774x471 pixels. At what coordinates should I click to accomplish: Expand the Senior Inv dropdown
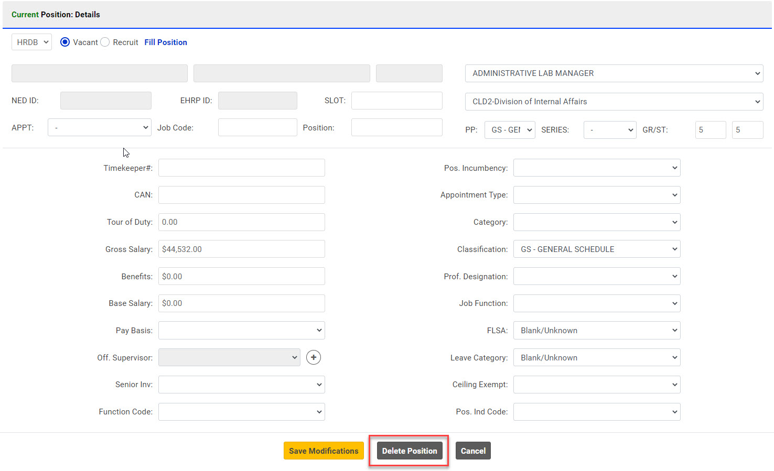(x=242, y=385)
